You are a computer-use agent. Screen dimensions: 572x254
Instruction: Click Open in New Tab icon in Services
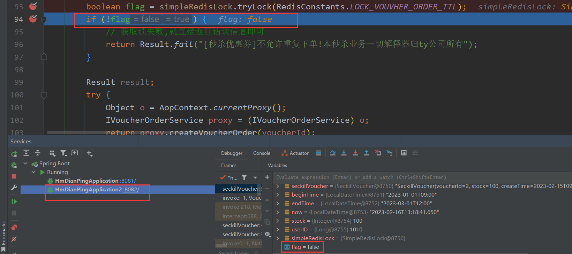pyautogui.click(x=75, y=153)
